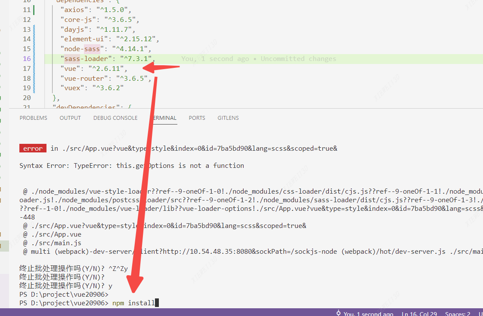Place cursor after "npm install" in the terminal
Image resolution: width=483 pixels, height=316 pixels.
point(156,303)
